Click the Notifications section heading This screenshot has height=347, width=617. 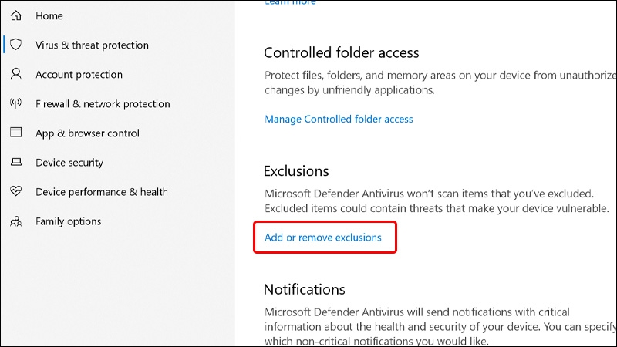304,289
